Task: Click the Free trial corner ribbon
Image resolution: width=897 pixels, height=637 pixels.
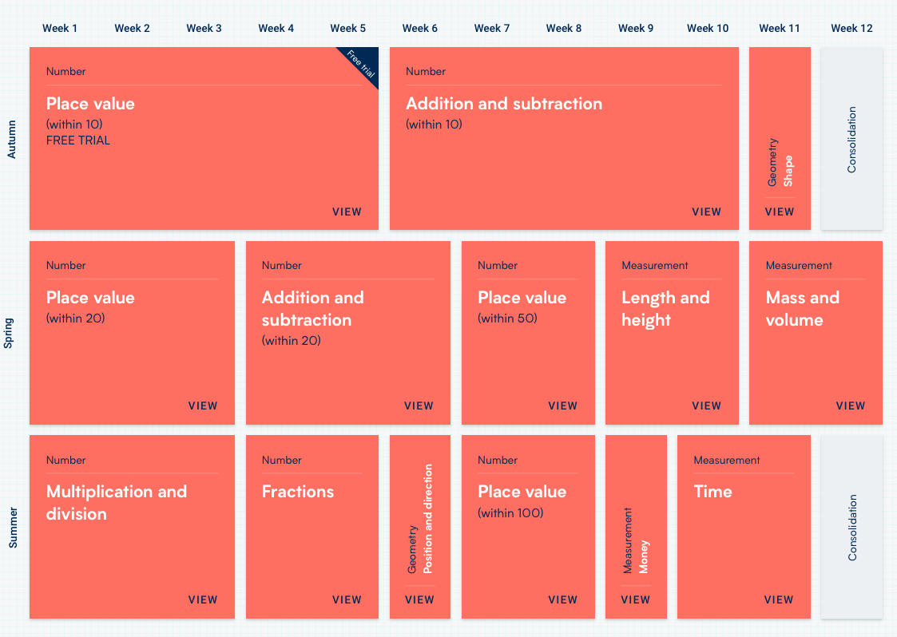Action: point(362,61)
